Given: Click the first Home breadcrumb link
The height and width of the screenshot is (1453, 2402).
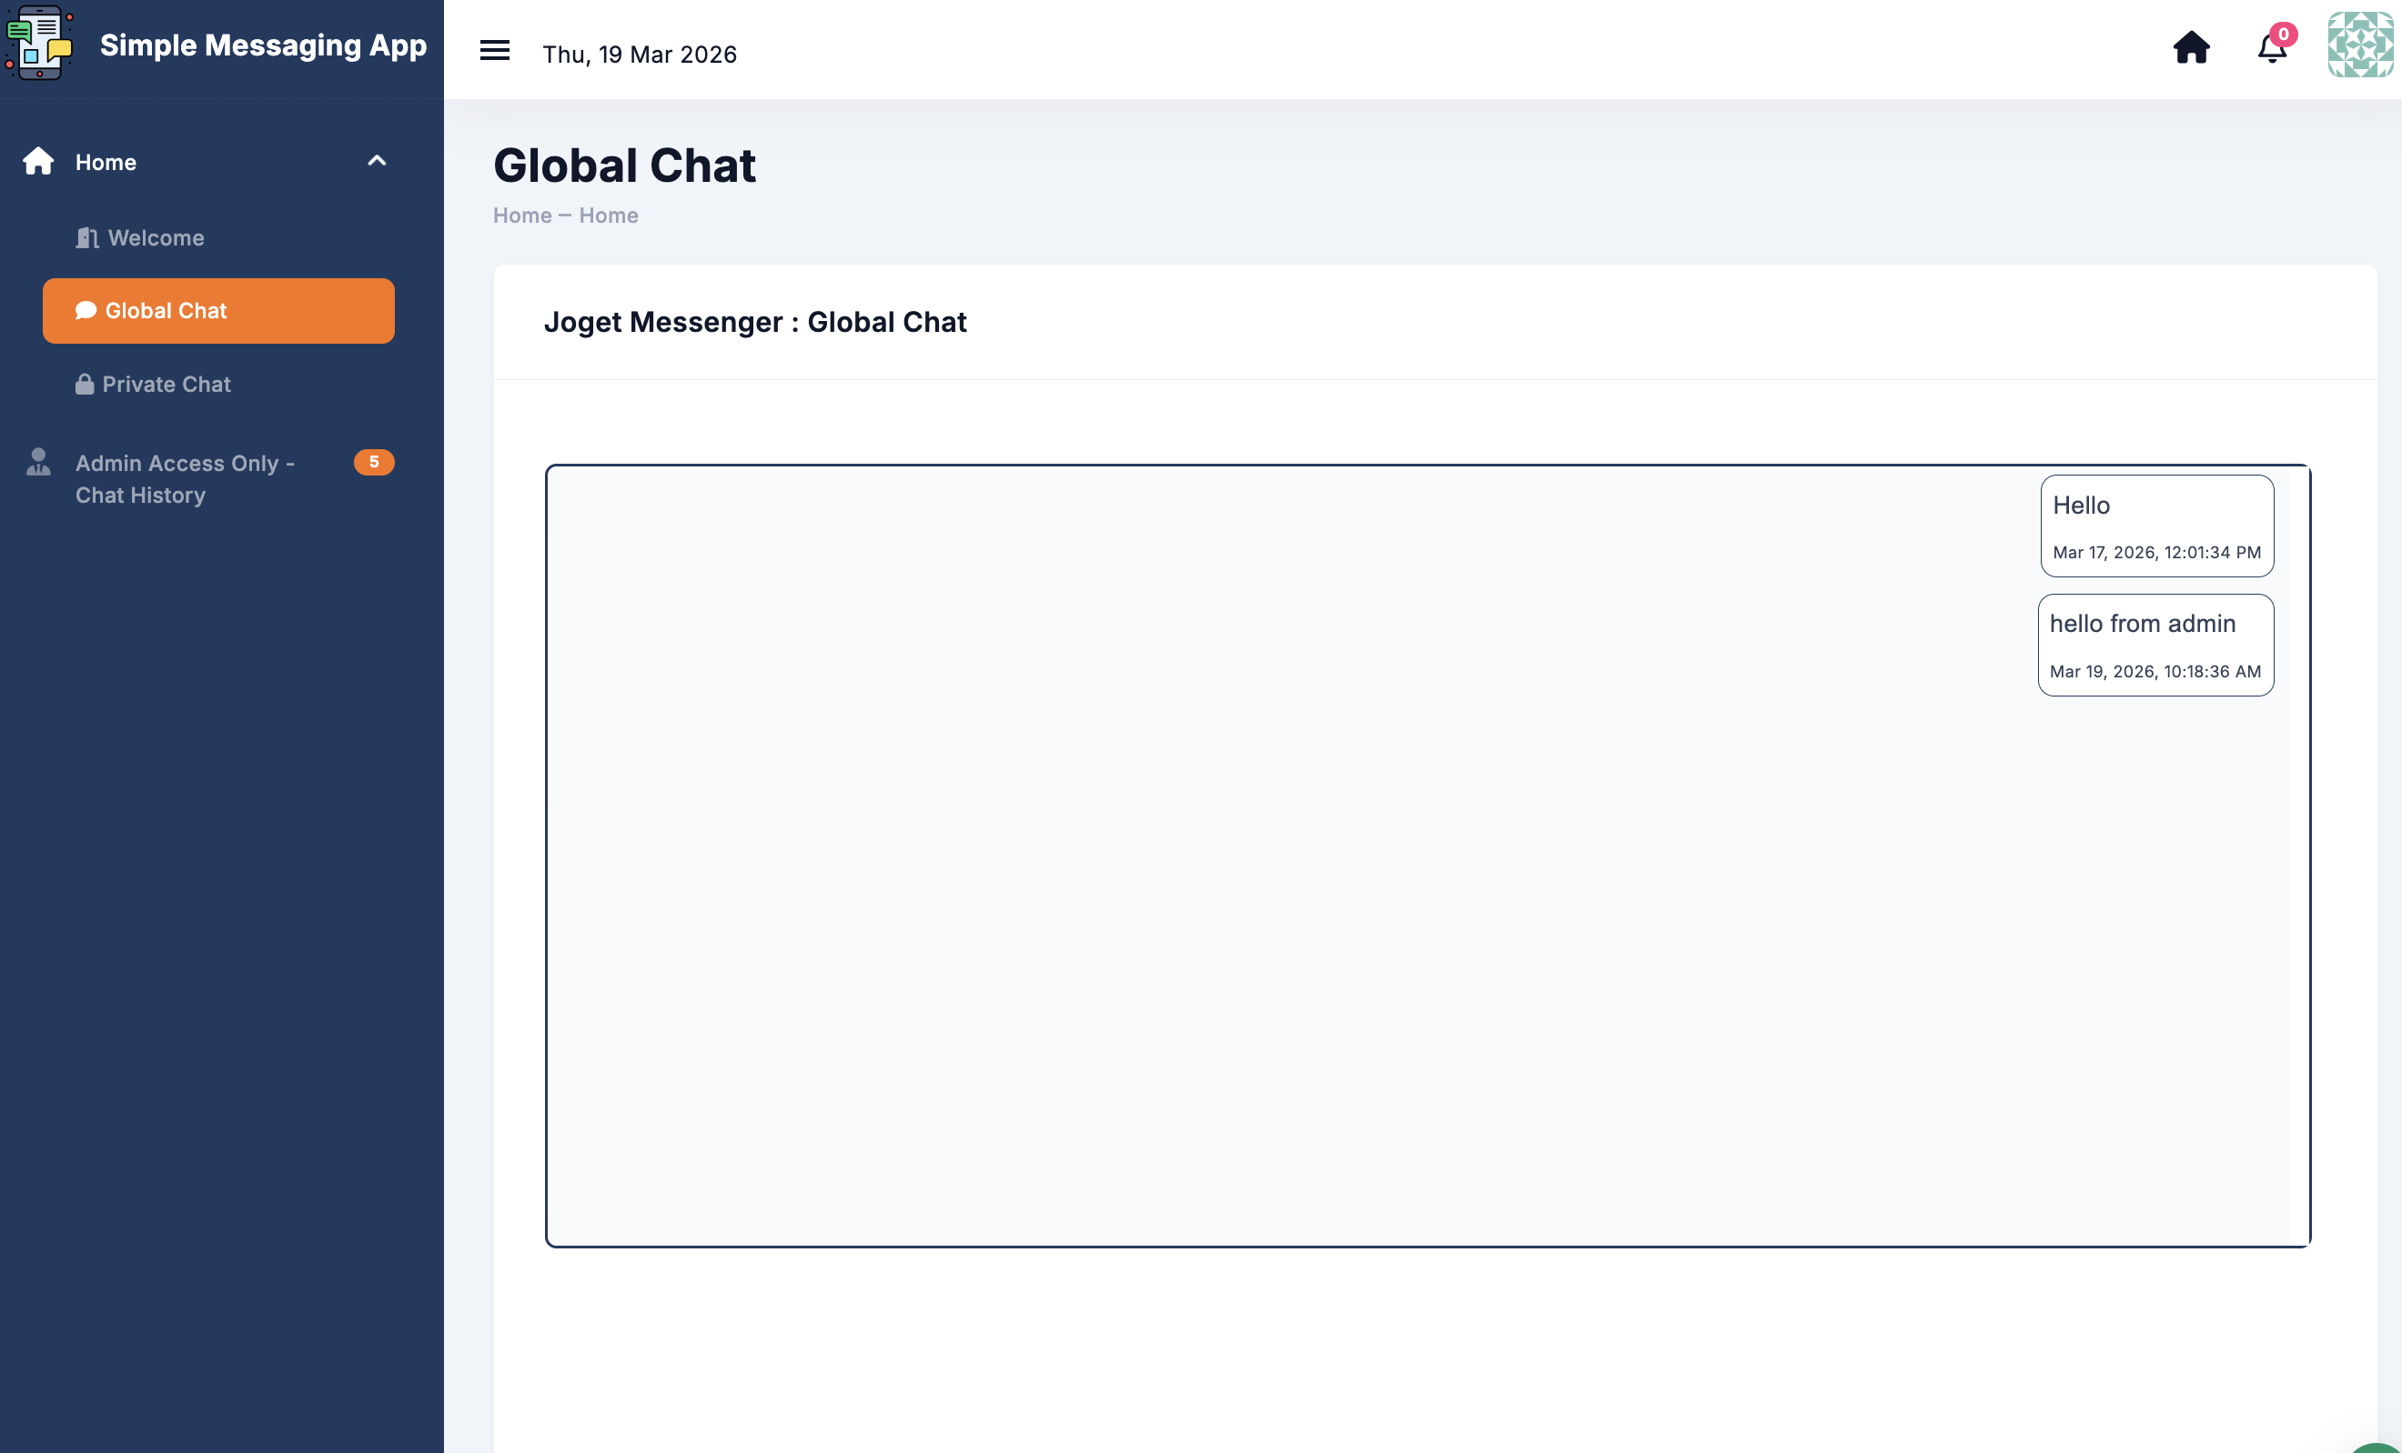Looking at the screenshot, I should click(x=521, y=215).
